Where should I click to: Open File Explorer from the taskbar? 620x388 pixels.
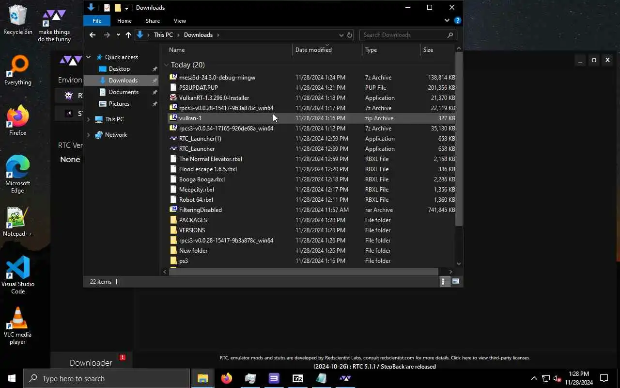[203, 378]
